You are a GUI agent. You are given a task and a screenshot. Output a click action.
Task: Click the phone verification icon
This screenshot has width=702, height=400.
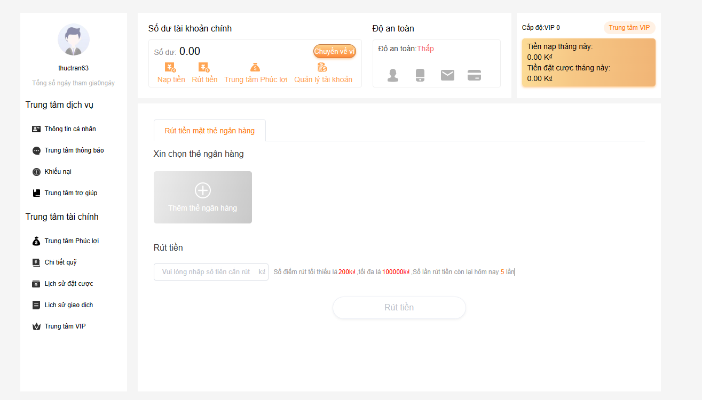pyautogui.click(x=420, y=75)
